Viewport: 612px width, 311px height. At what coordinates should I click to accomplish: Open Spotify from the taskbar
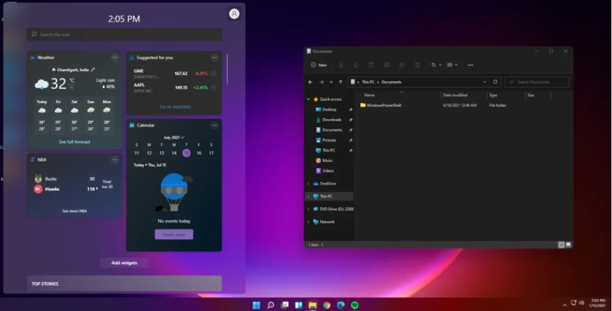point(355,305)
